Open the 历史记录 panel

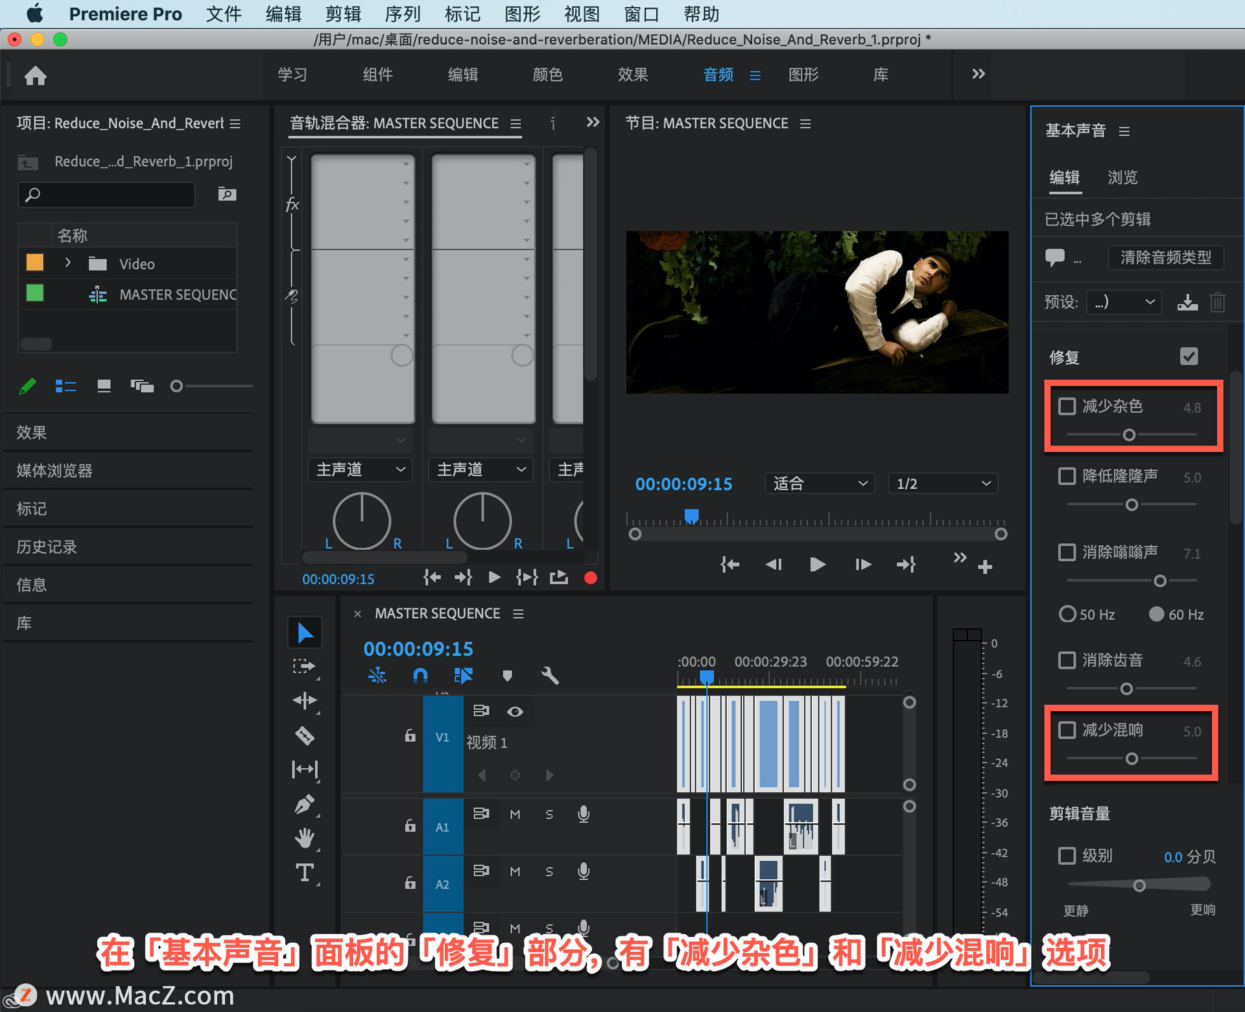[47, 547]
